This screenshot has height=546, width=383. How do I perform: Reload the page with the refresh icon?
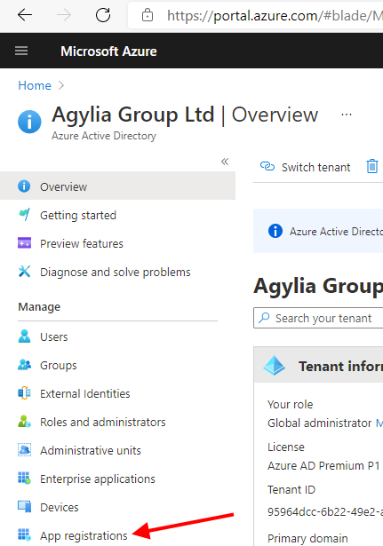(103, 15)
